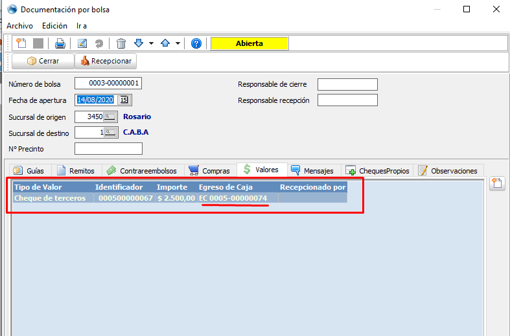Click the Rosario branch name label

137,117
